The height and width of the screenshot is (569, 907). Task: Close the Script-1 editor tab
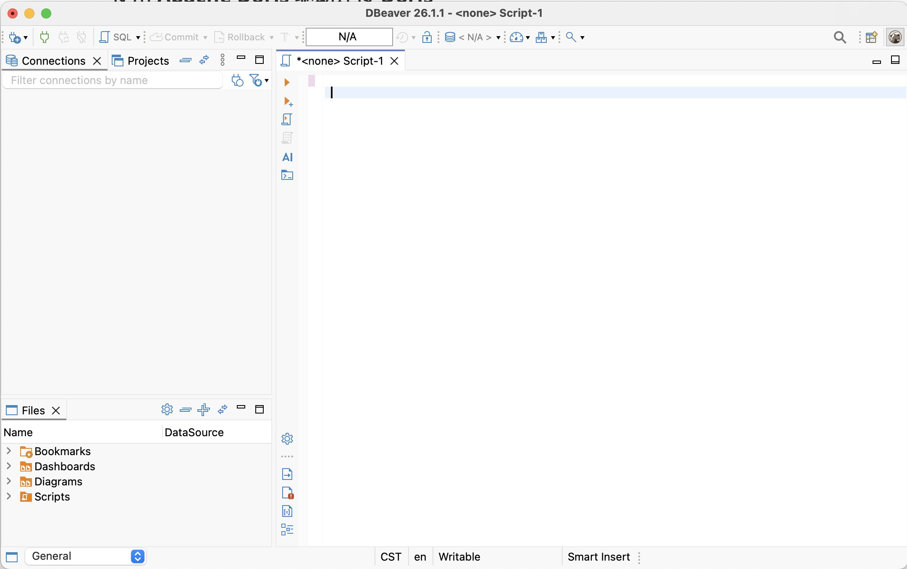394,61
